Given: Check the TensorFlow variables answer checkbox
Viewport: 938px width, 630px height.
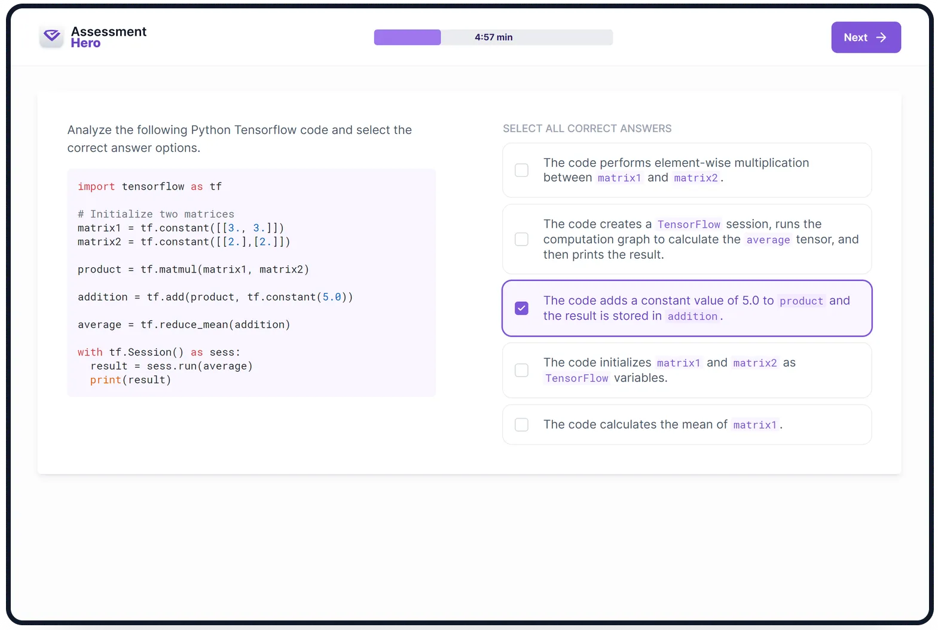Looking at the screenshot, I should click(522, 370).
